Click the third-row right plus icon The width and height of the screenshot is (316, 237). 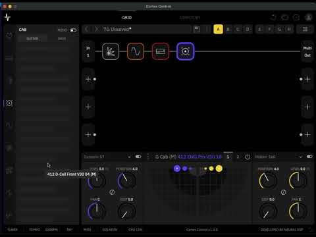(x=307, y=107)
